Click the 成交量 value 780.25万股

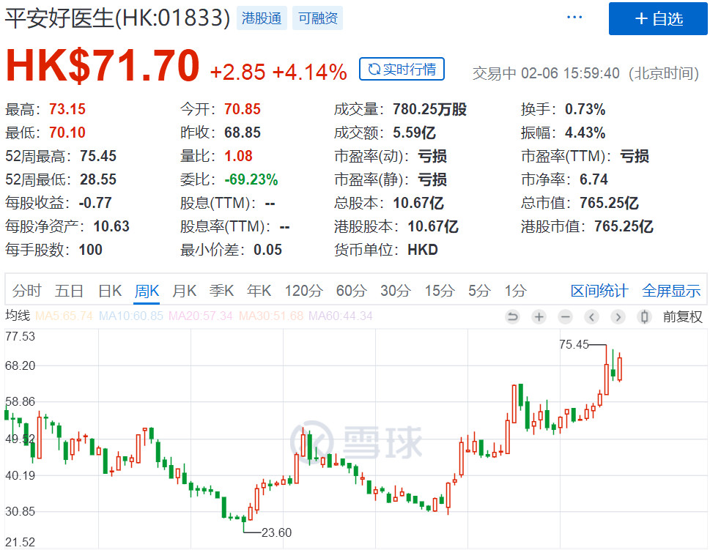[429, 109]
